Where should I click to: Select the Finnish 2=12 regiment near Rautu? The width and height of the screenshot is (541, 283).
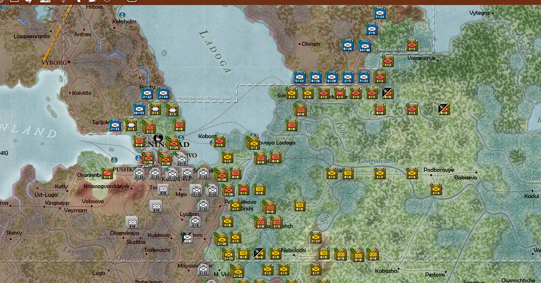pyautogui.click(x=147, y=94)
